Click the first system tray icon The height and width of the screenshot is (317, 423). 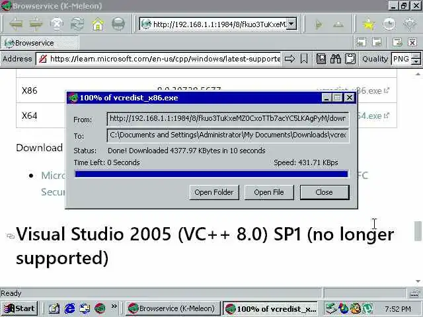[330, 308]
